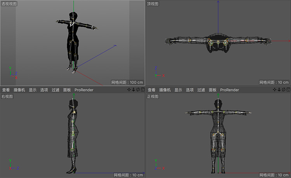This screenshot has height=178, width=291.
Task: Click the dolly zoom icon in right view (右视图) bar
Action: tap(133, 90)
